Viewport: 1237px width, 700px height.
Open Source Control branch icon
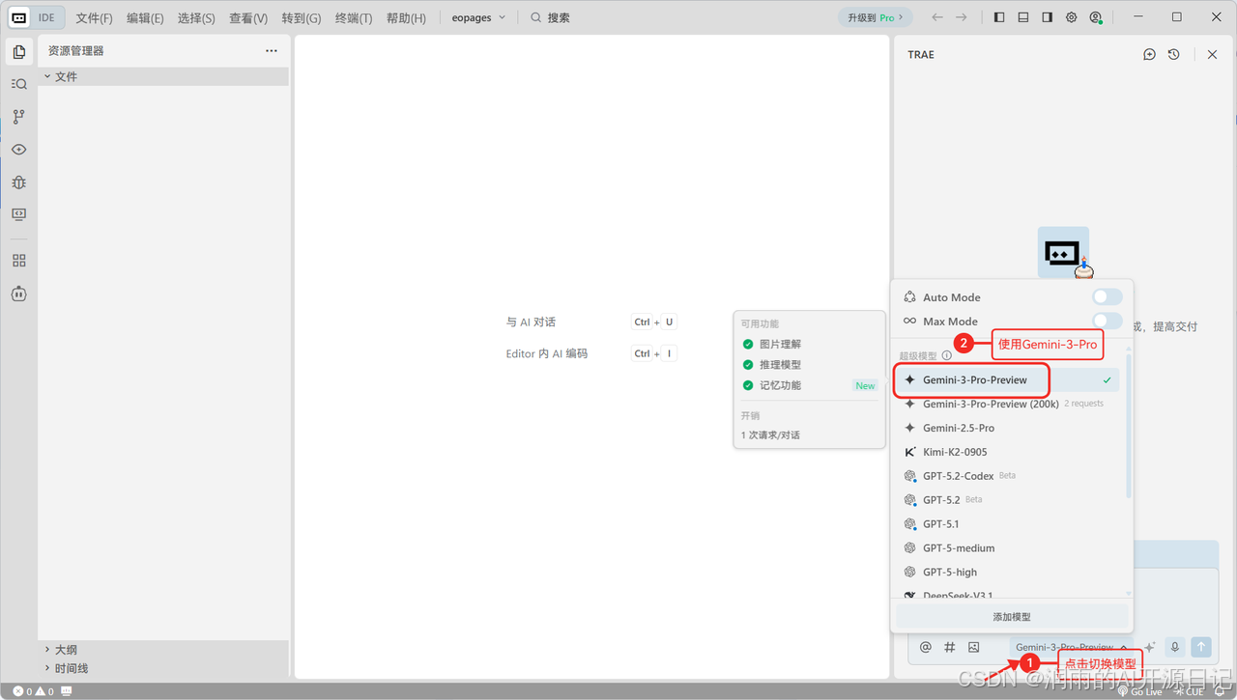coord(19,117)
